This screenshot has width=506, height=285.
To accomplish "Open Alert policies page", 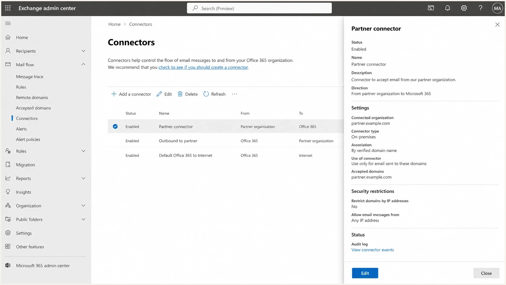I will (28, 139).
